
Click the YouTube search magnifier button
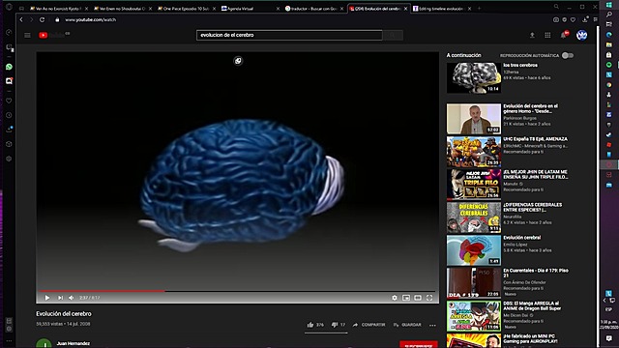[x=393, y=35]
